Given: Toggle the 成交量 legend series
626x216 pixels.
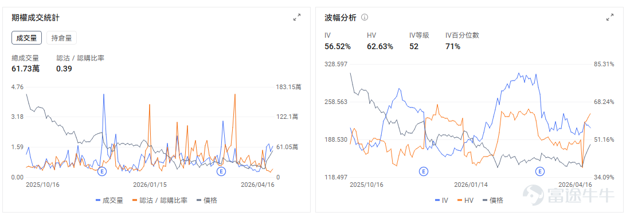Looking at the screenshot, I should point(110,200).
